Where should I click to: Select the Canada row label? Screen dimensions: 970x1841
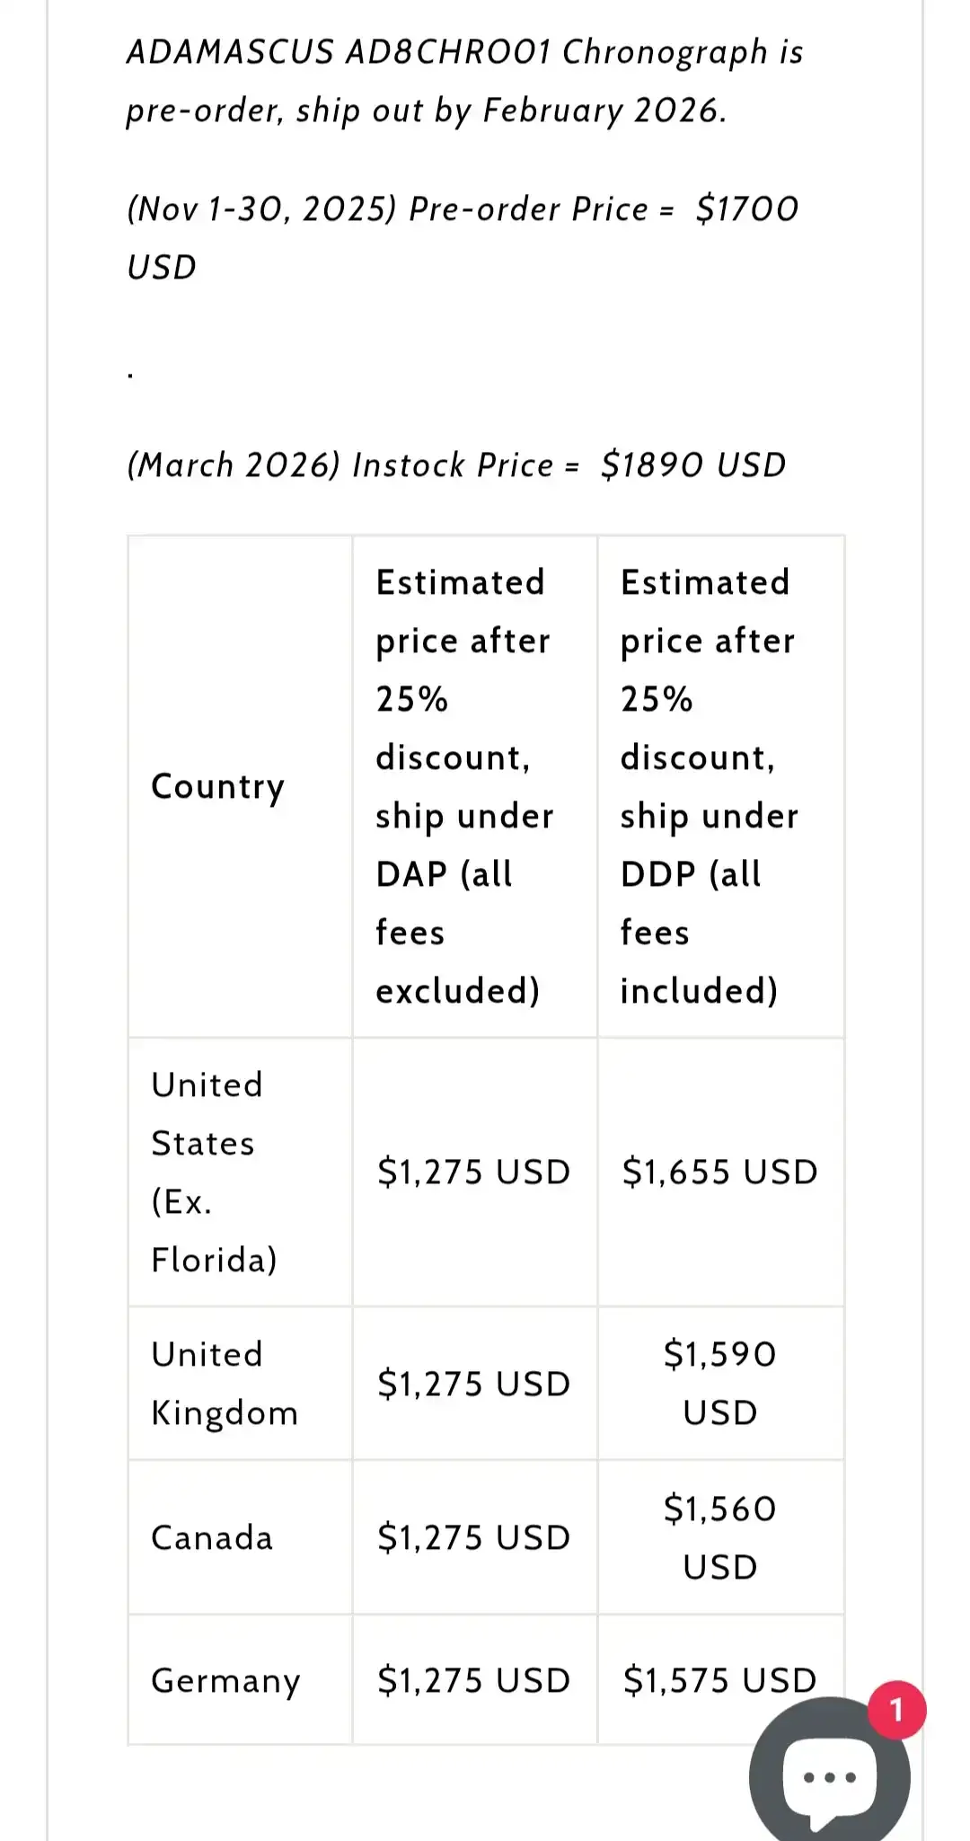pos(212,1537)
